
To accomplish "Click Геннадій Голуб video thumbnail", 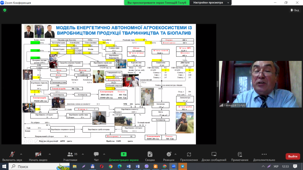I will coord(260,84).
